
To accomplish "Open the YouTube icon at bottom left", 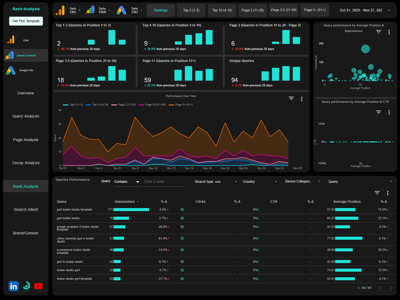I will [x=38, y=286].
